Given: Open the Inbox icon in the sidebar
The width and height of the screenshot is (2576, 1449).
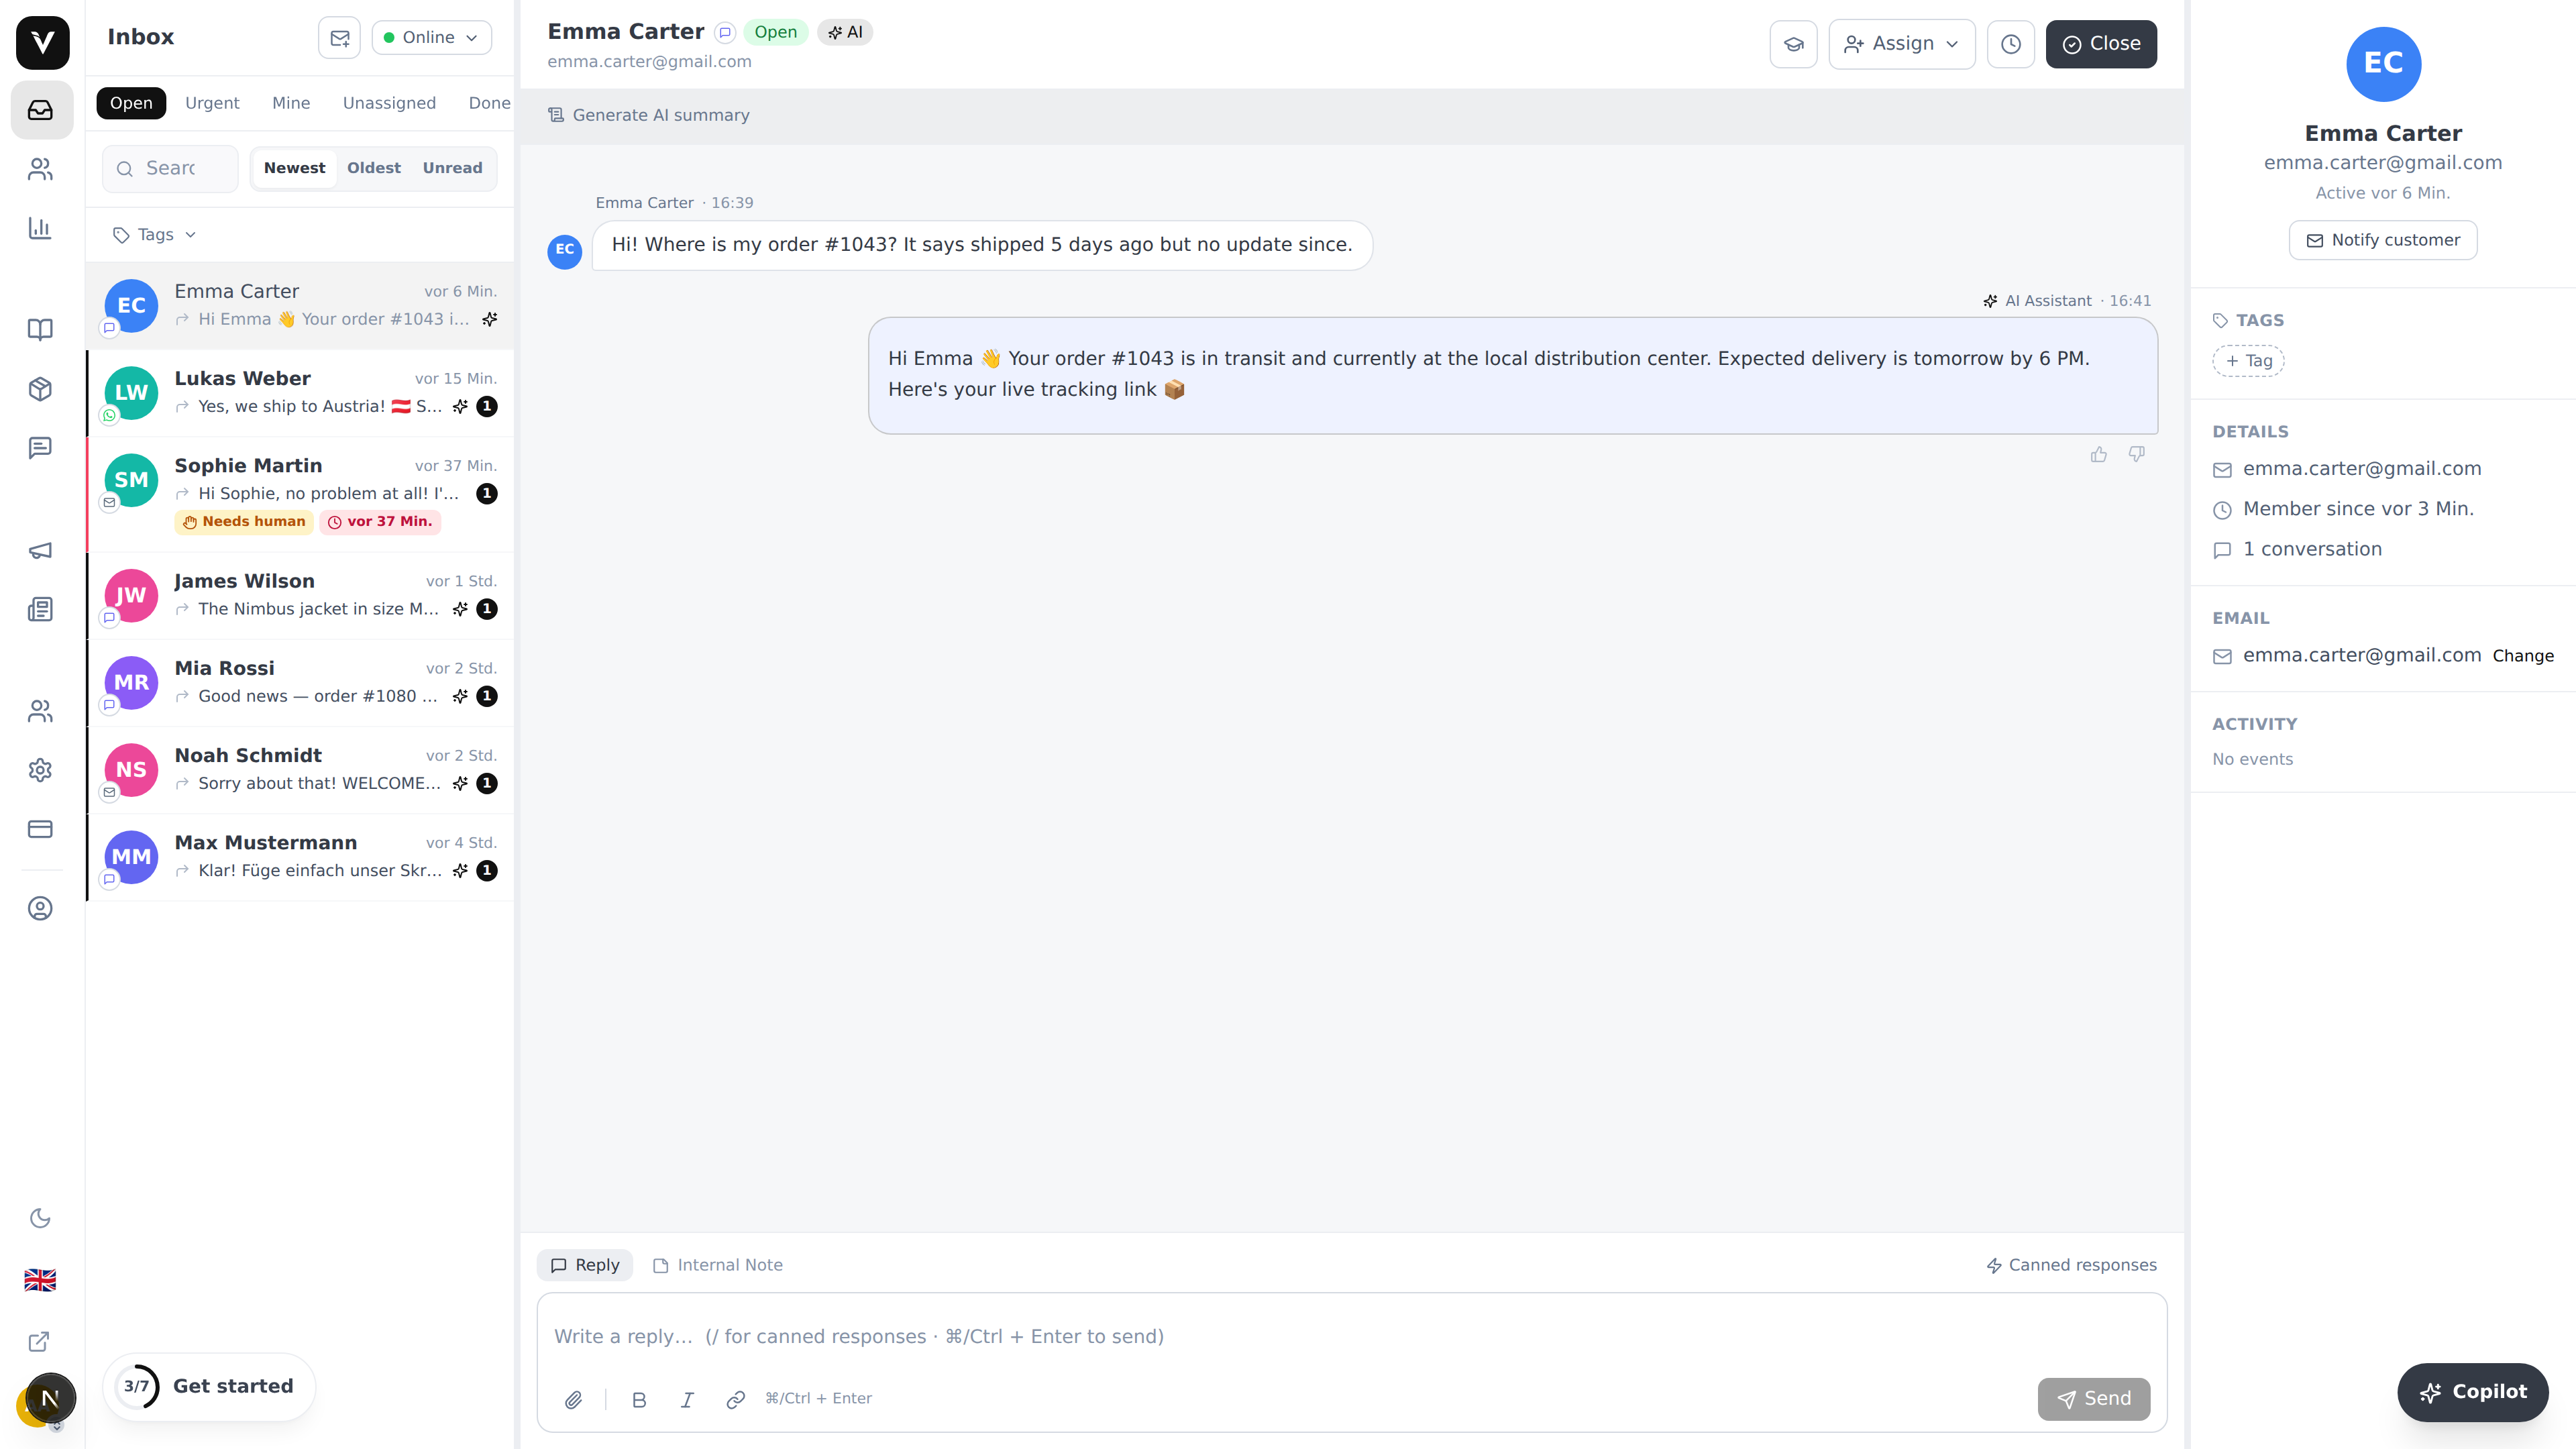Looking at the screenshot, I should (x=41, y=110).
